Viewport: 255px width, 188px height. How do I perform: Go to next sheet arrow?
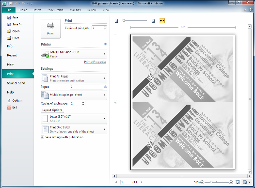[142, 182]
